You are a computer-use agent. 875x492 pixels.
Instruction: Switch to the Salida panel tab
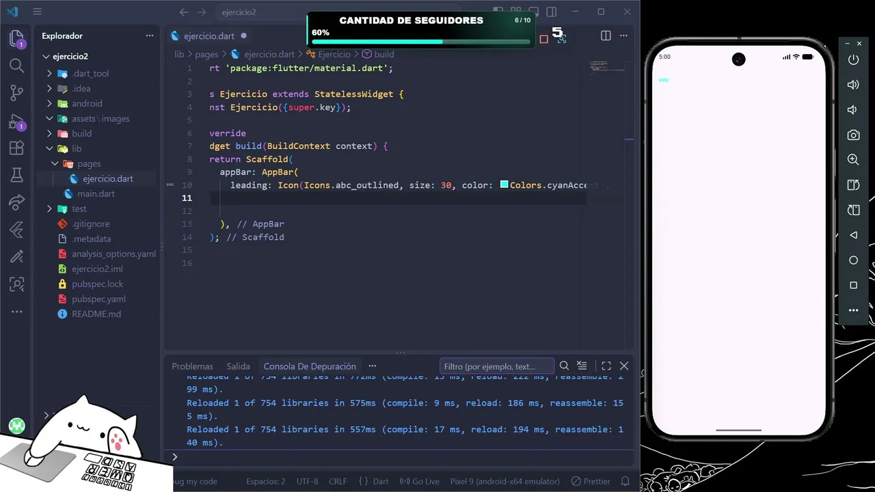[x=238, y=366]
